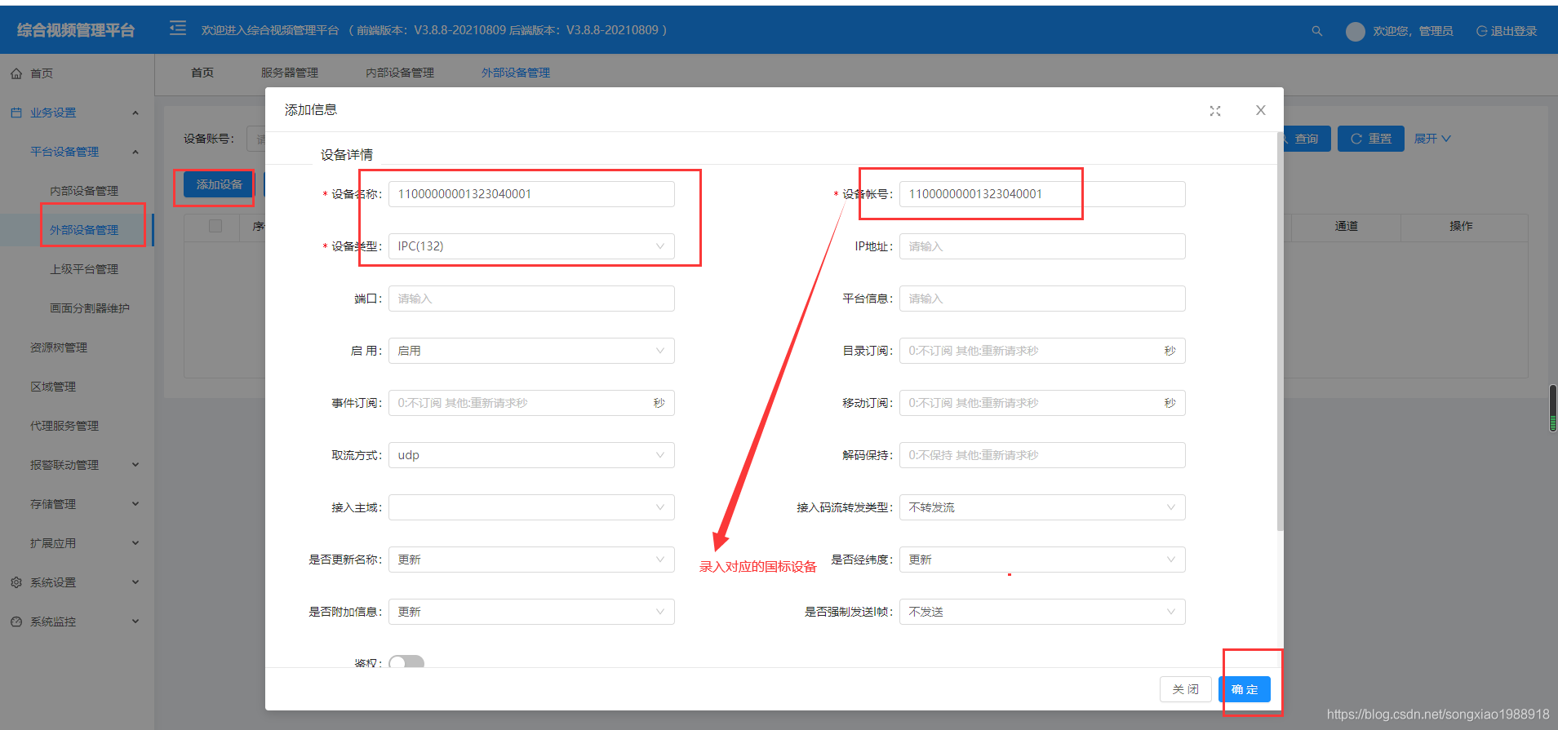Open 外部设备管理 sidebar item
1558x730 pixels.
click(x=84, y=230)
